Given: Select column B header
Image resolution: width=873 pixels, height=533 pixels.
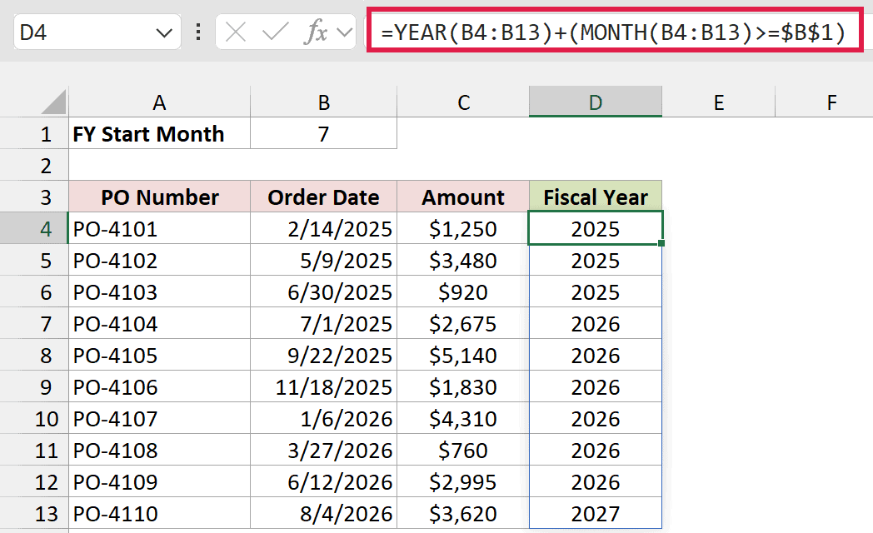Looking at the screenshot, I should click(x=323, y=102).
